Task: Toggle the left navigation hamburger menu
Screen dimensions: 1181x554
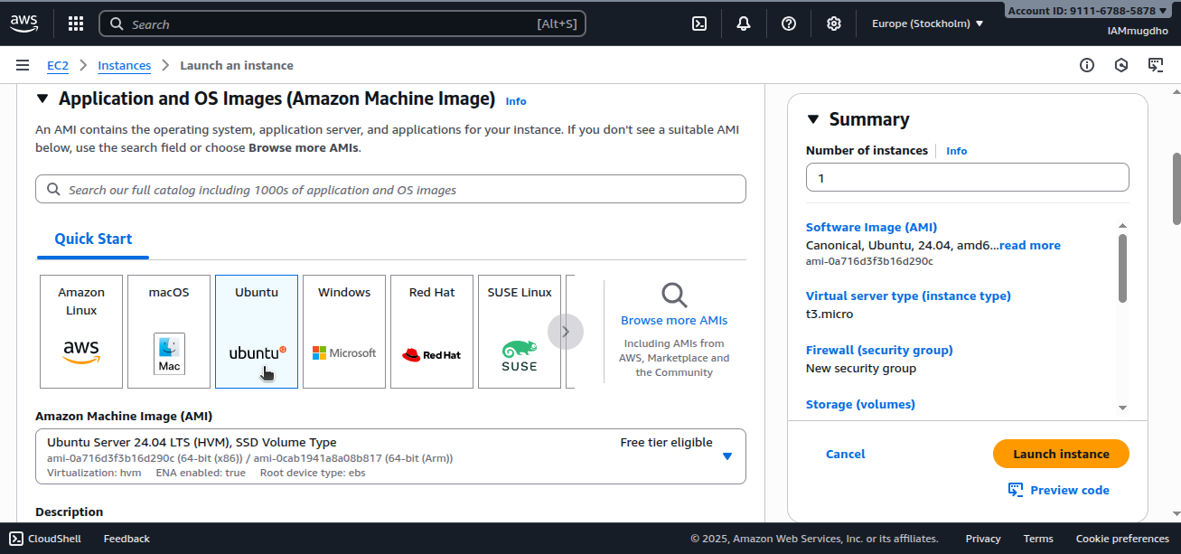Action: [23, 65]
